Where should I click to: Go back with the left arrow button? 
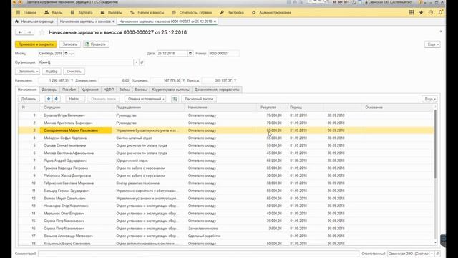pyautogui.click(x=20, y=32)
